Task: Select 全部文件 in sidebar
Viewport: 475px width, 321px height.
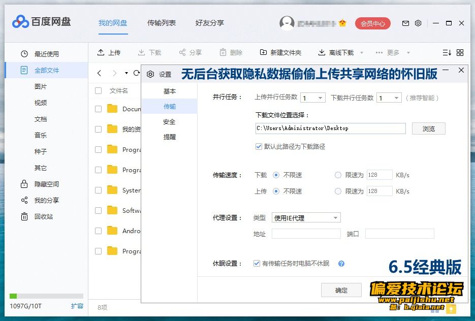Action: (x=46, y=70)
